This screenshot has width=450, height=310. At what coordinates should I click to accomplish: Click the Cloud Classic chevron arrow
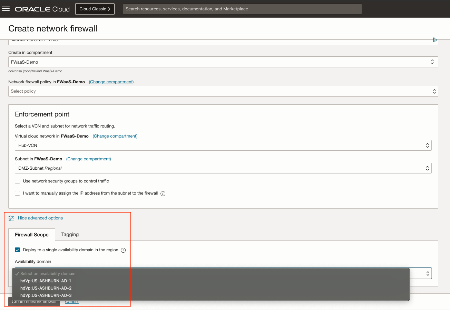(x=109, y=9)
